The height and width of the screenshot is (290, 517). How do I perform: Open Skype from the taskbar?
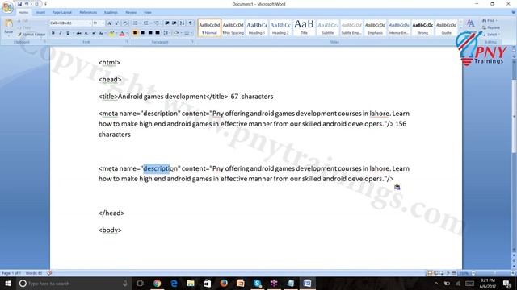258,283
